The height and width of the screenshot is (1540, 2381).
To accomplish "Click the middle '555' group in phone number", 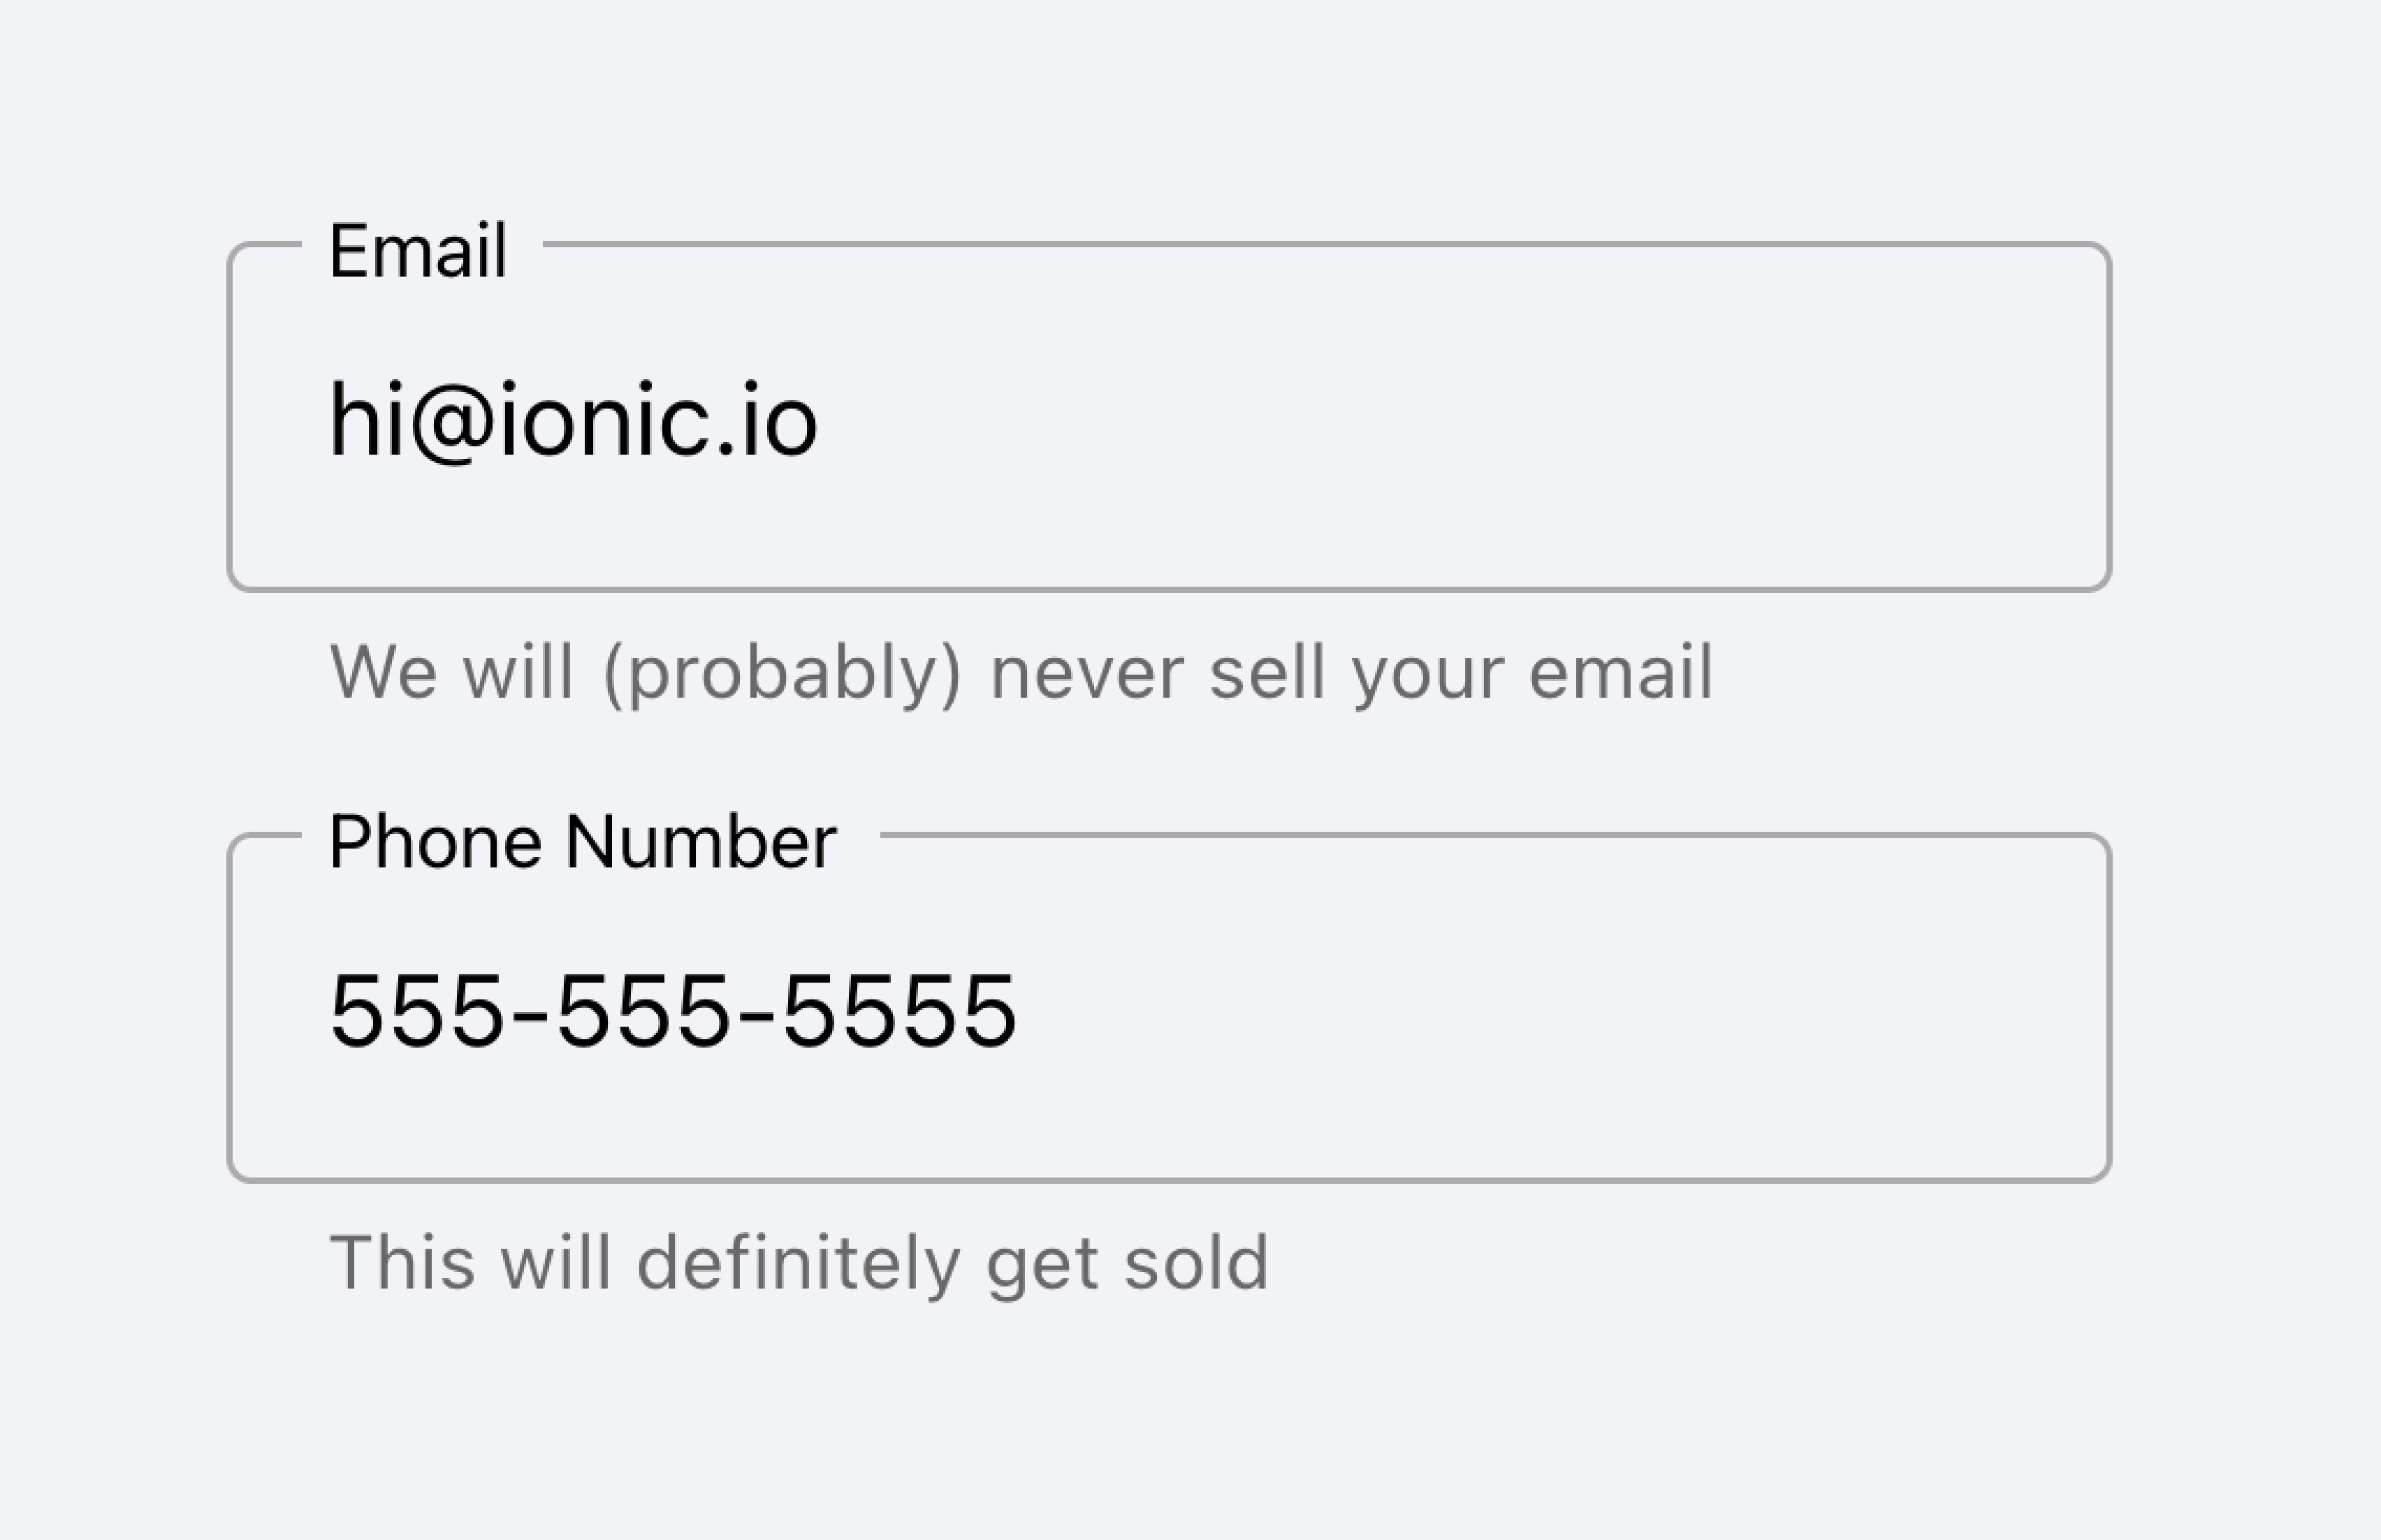I will point(641,1012).
